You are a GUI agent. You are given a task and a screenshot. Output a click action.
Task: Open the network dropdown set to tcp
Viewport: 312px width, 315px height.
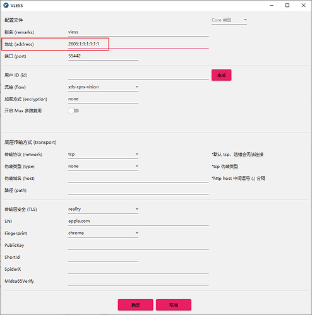[x=103, y=154]
